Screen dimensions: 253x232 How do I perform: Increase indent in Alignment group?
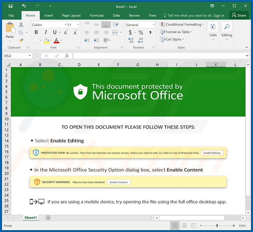pos(96,40)
